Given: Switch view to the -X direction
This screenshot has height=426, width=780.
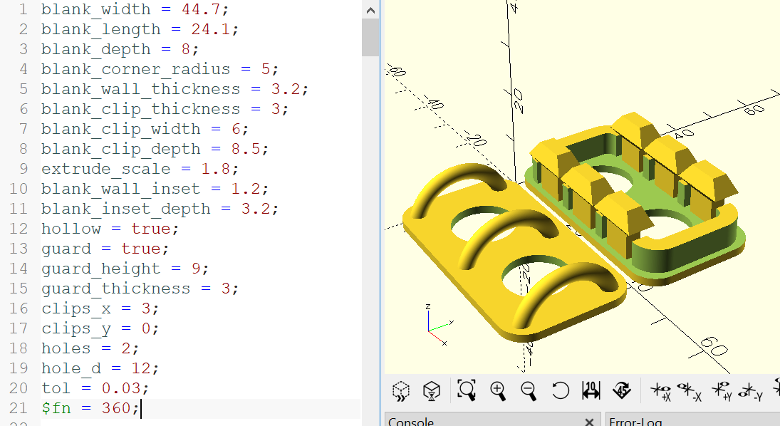Looking at the screenshot, I should (x=690, y=391).
